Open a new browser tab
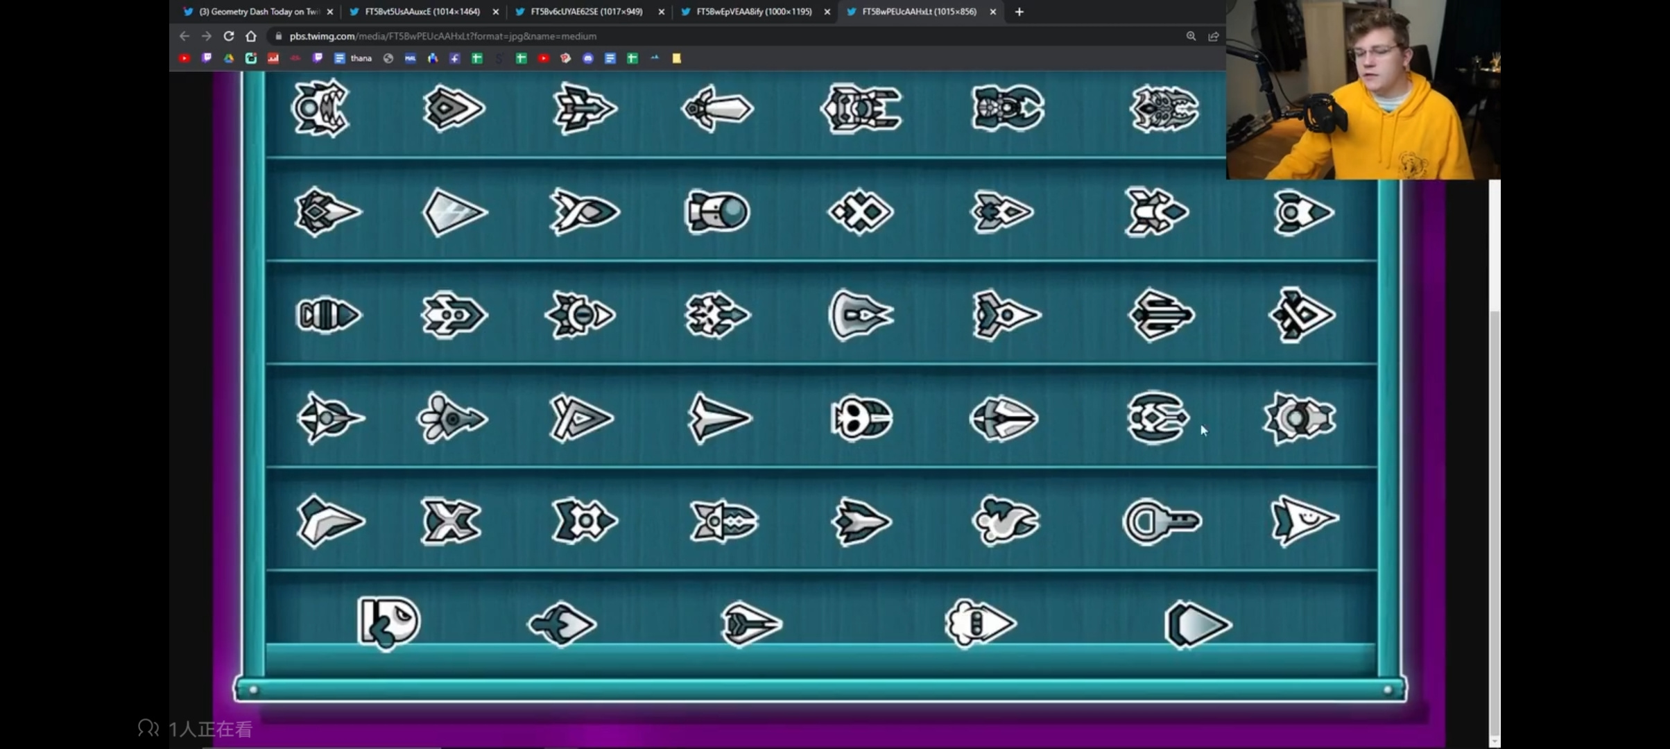 [1019, 12]
